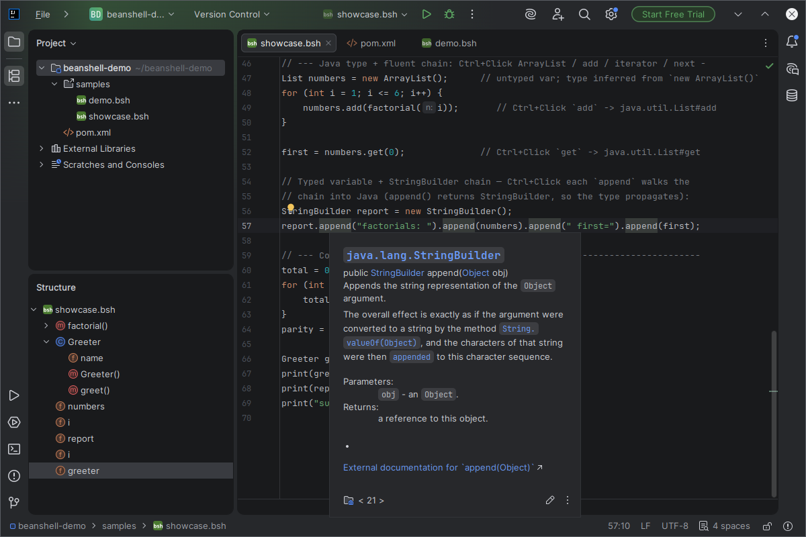Open Search Everywhere magnifier

click(x=584, y=14)
